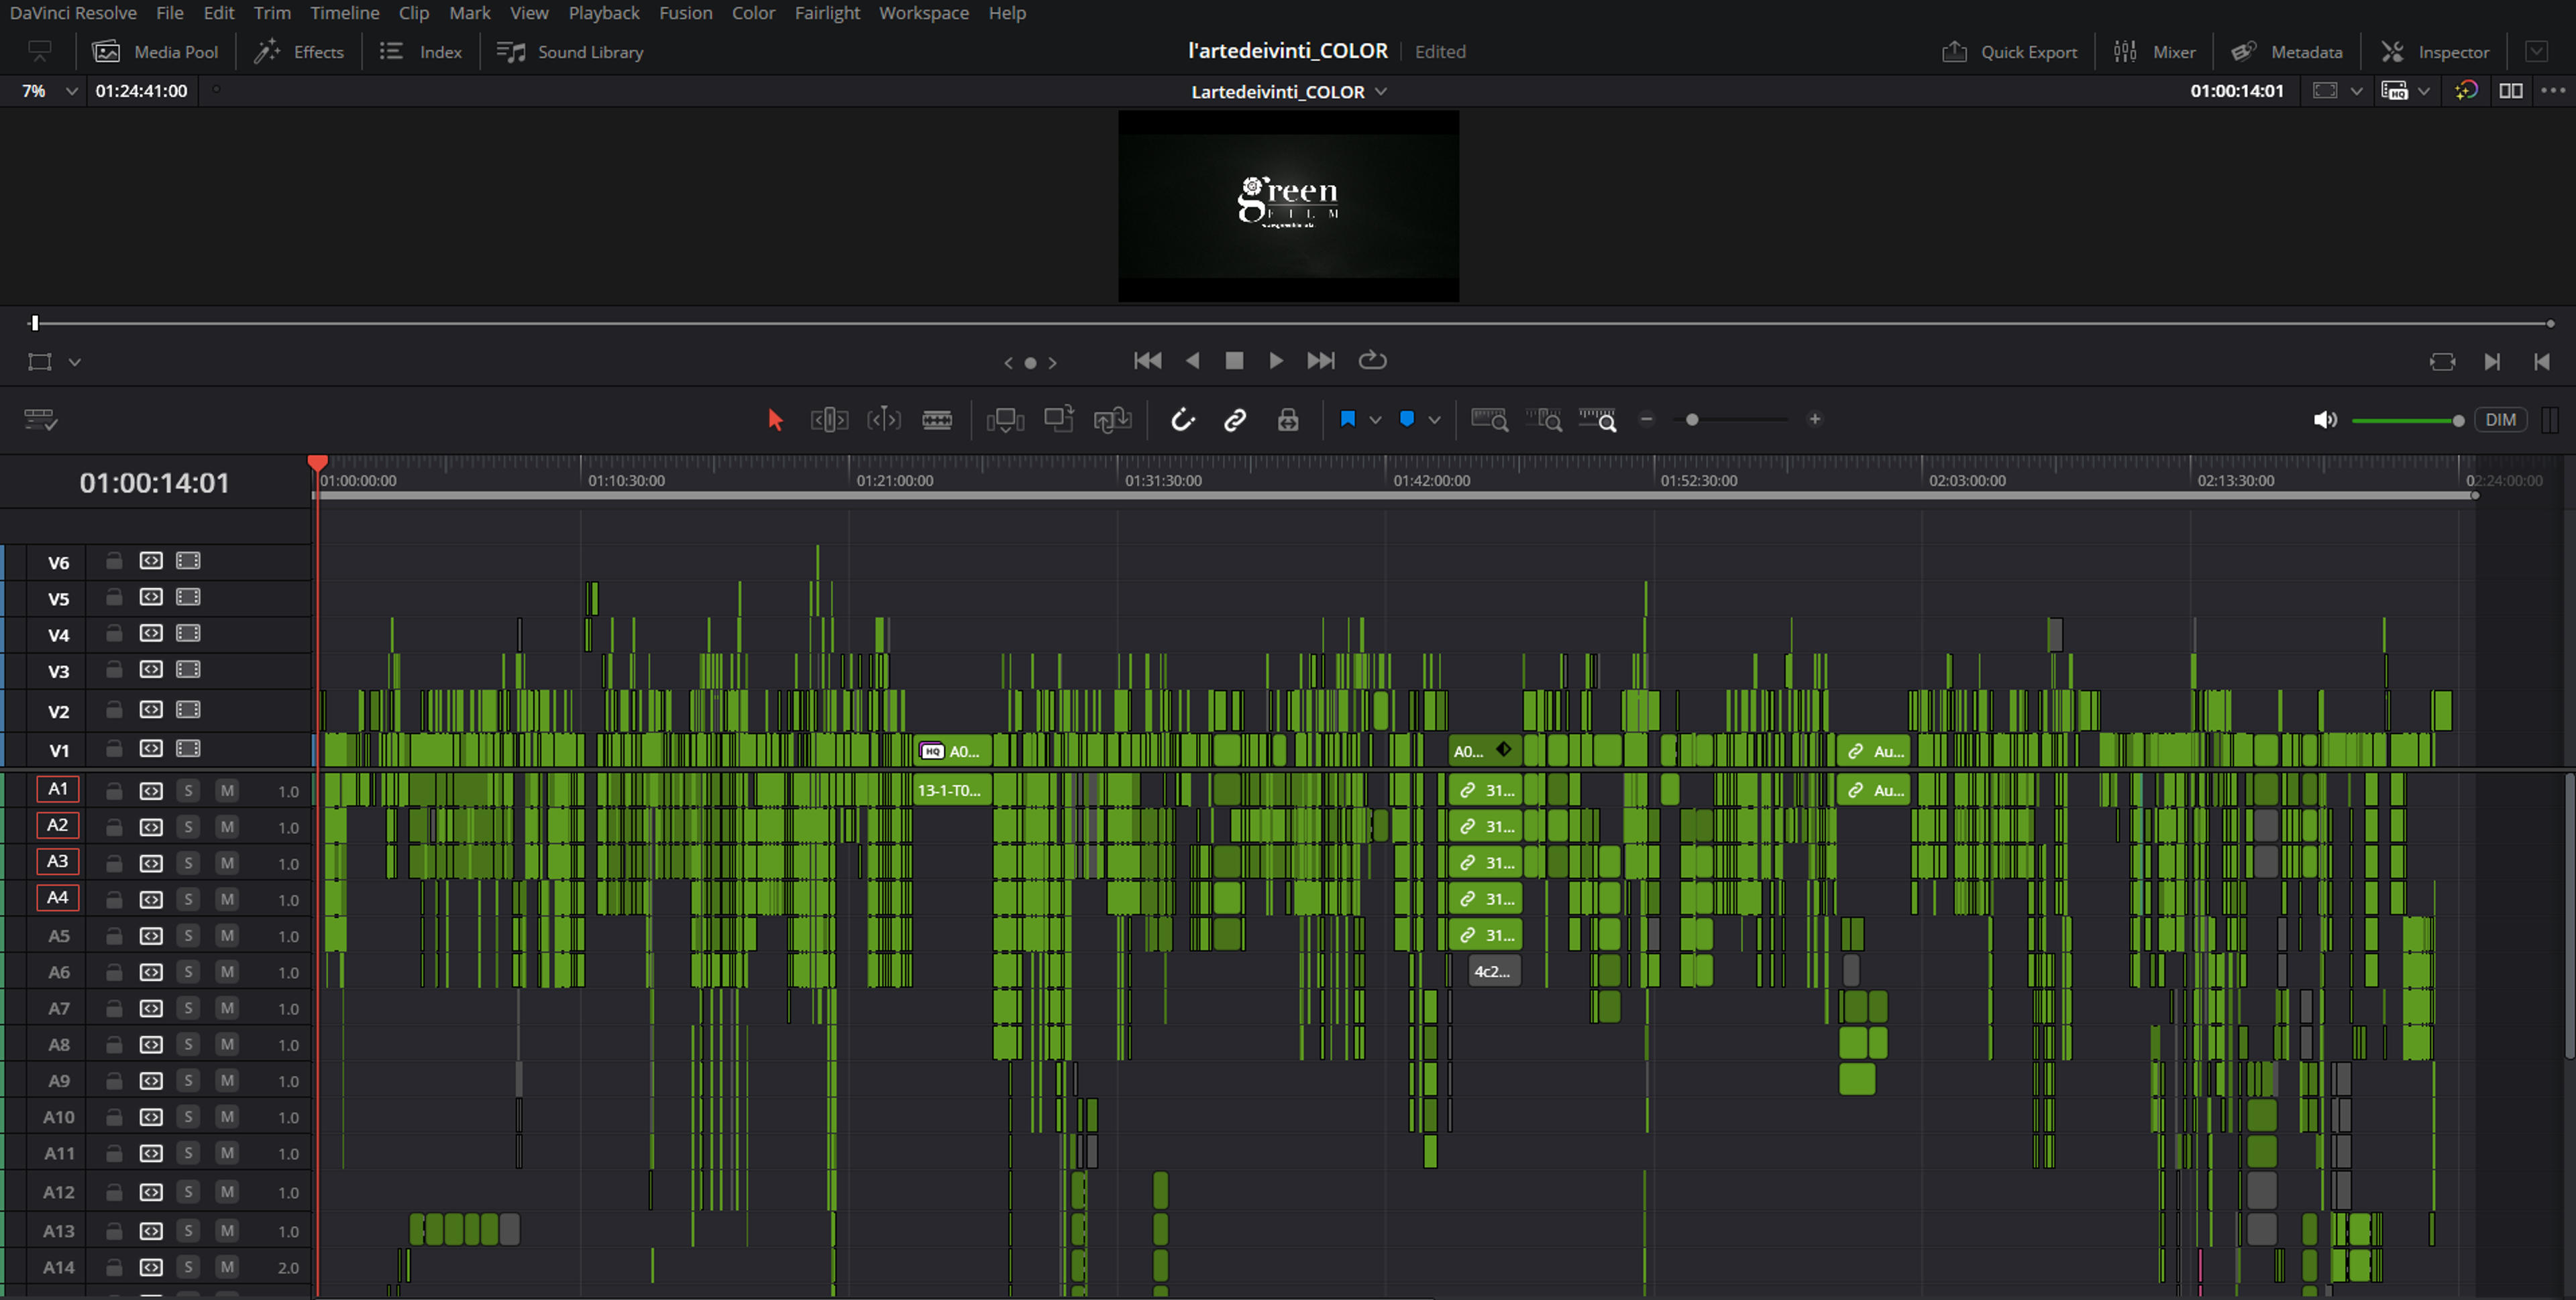Open the Metadata panel

pyautogui.click(x=2286, y=52)
